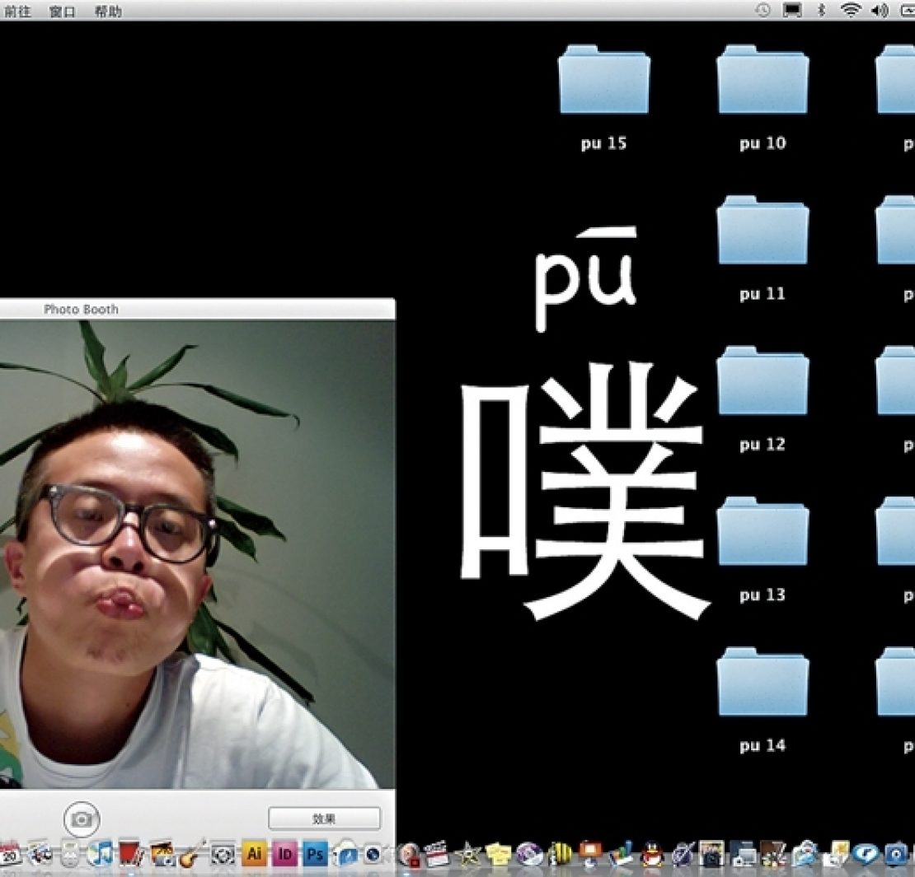Open the volume control in menu bar

[x=879, y=11]
